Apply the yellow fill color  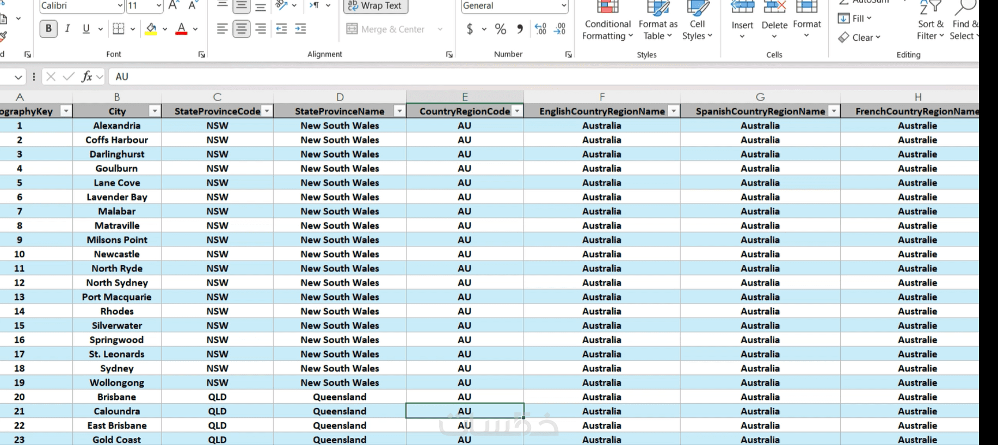click(x=151, y=29)
